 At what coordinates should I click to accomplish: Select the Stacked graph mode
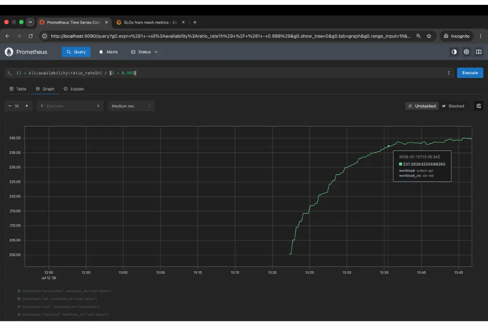(453, 106)
